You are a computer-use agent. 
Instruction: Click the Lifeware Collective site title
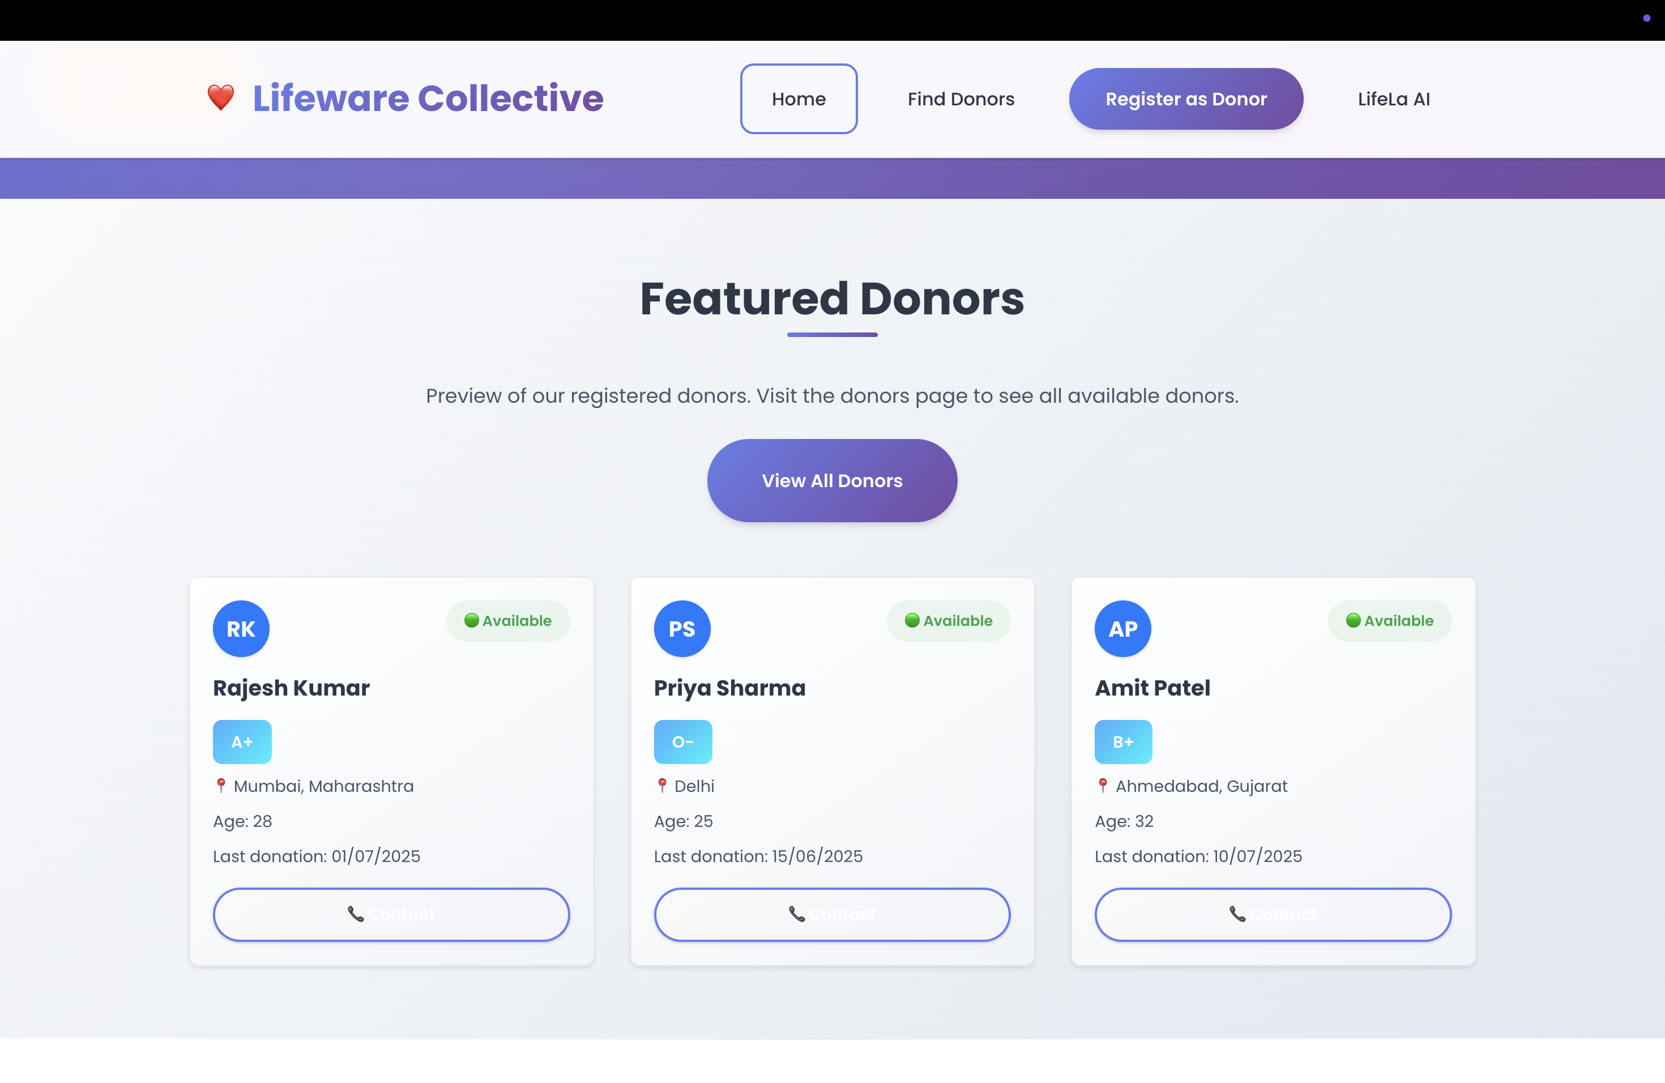coord(428,98)
